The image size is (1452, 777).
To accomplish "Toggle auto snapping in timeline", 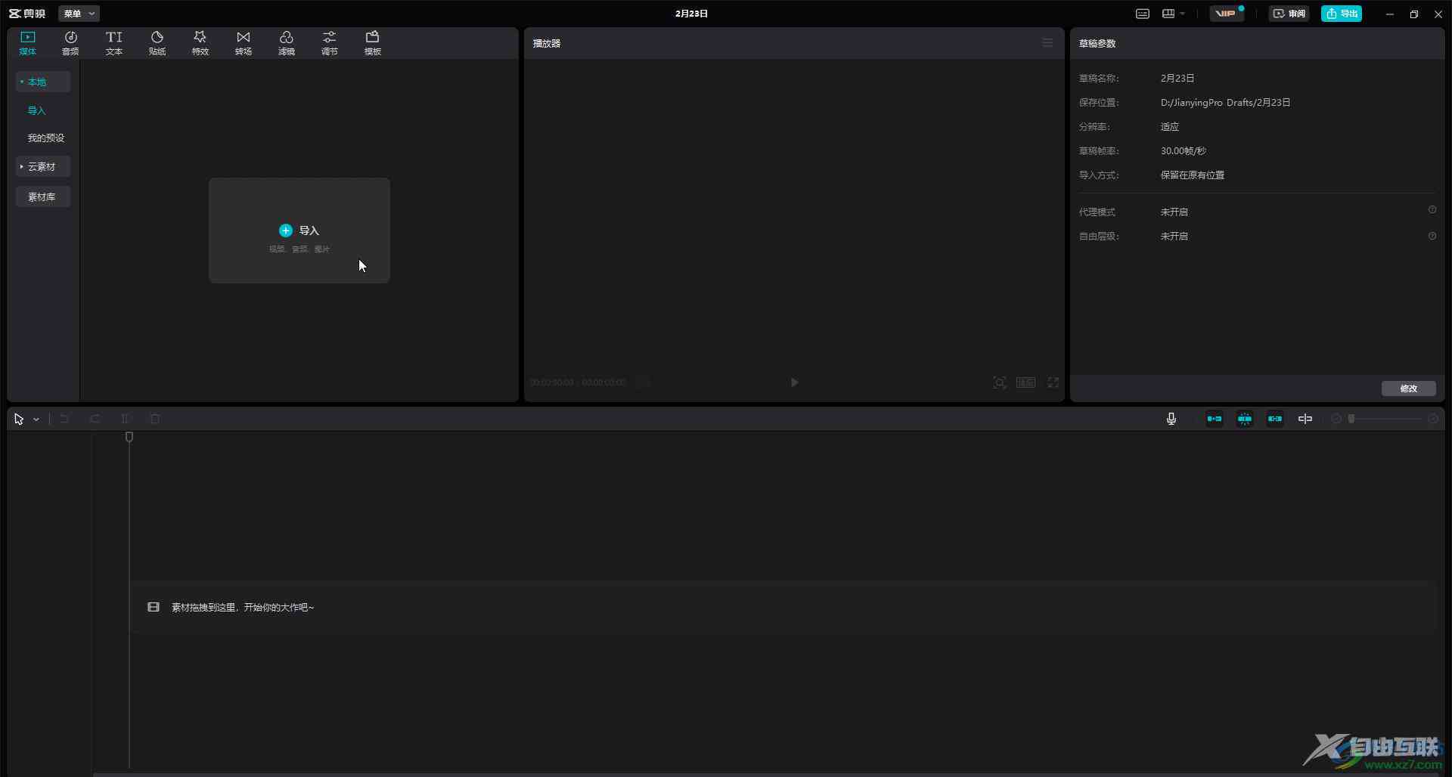I will [1245, 419].
